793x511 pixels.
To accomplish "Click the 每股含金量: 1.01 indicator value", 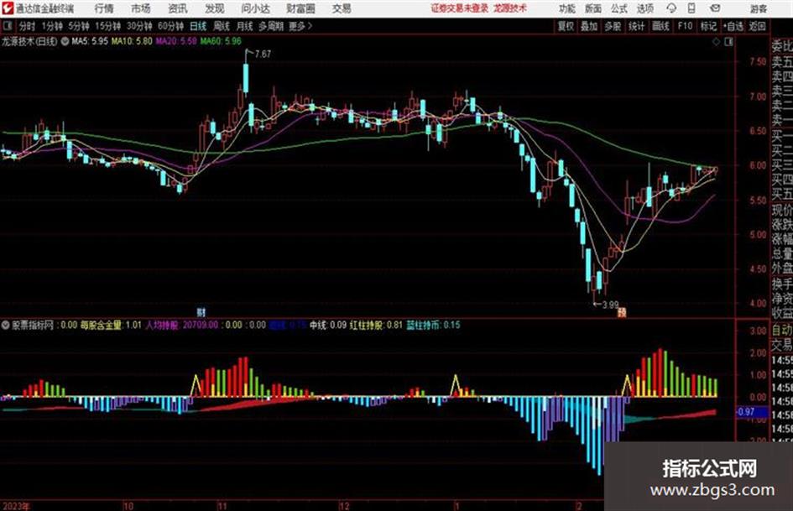I will (x=111, y=325).
